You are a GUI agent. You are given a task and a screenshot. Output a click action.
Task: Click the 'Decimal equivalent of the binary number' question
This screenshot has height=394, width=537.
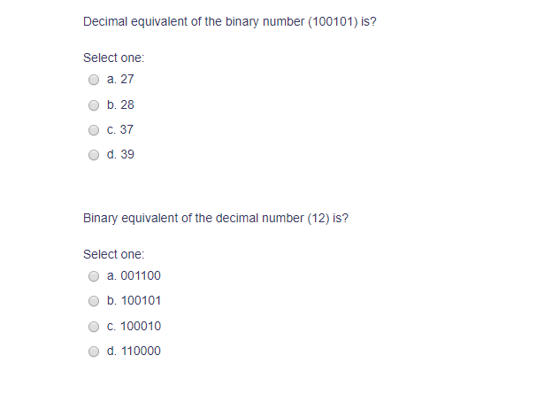[230, 21]
